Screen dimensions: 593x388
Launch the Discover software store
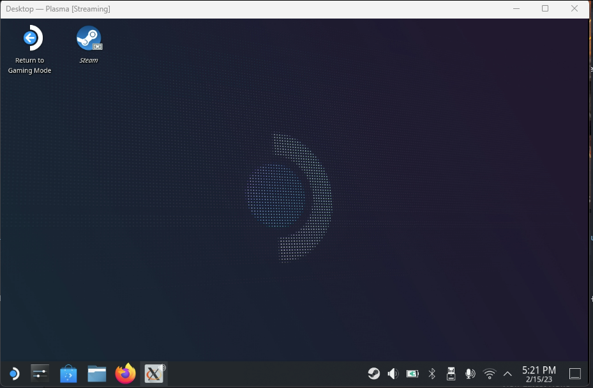[x=68, y=373]
